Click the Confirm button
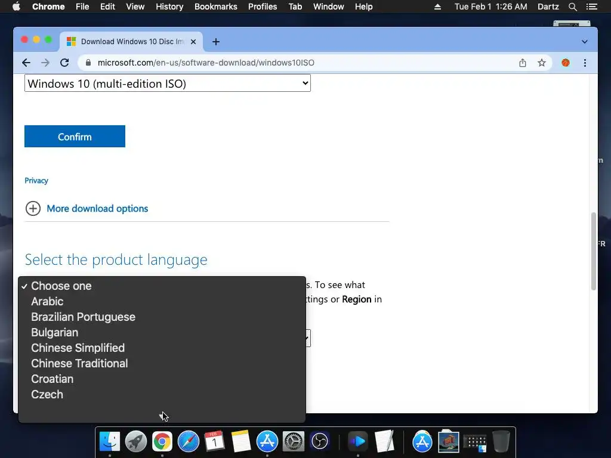The image size is (611, 458). click(x=75, y=137)
